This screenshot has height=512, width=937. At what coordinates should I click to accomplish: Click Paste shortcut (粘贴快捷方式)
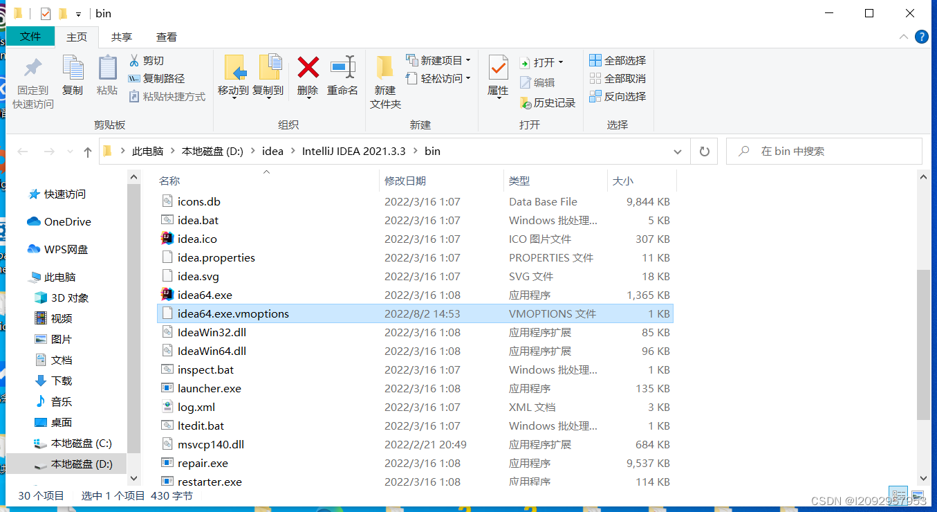[167, 97]
